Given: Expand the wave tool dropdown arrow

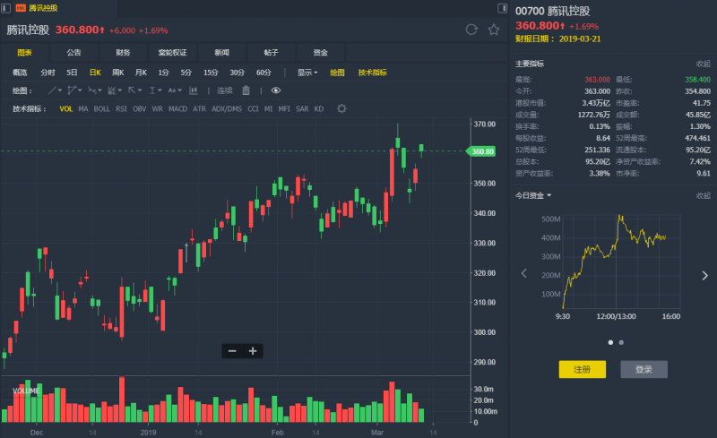Looking at the screenshot, I should (99, 90).
